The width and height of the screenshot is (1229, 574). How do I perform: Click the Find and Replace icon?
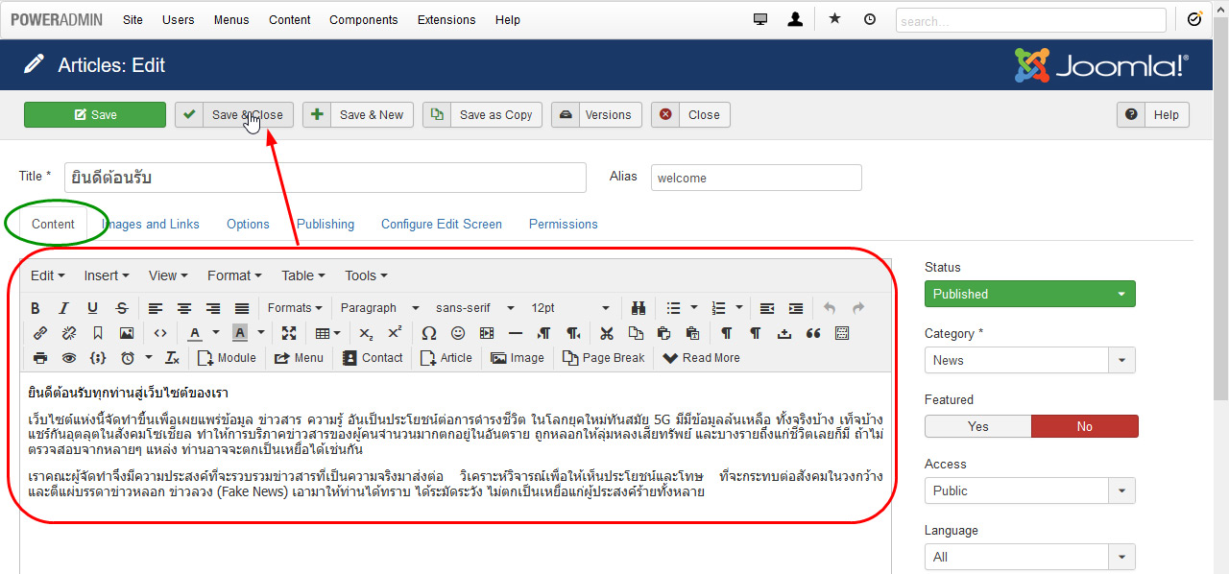point(639,307)
